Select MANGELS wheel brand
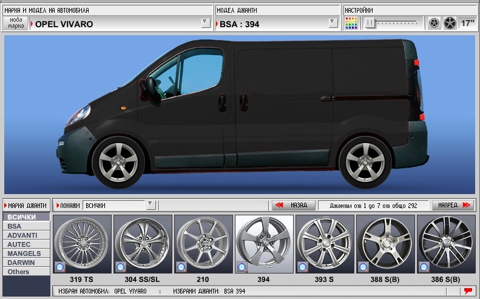 point(26,254)
